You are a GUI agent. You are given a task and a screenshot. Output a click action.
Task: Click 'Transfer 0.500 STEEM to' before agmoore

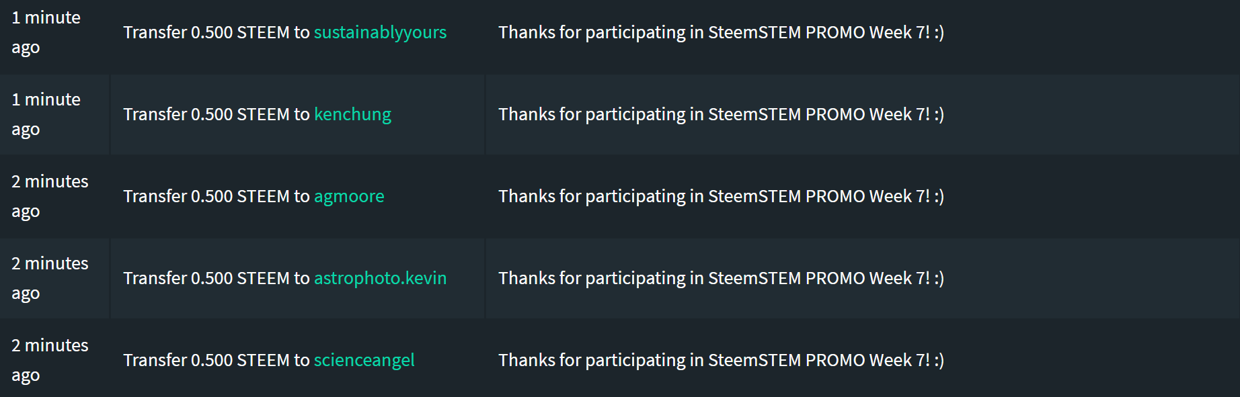tap(217, 197)
